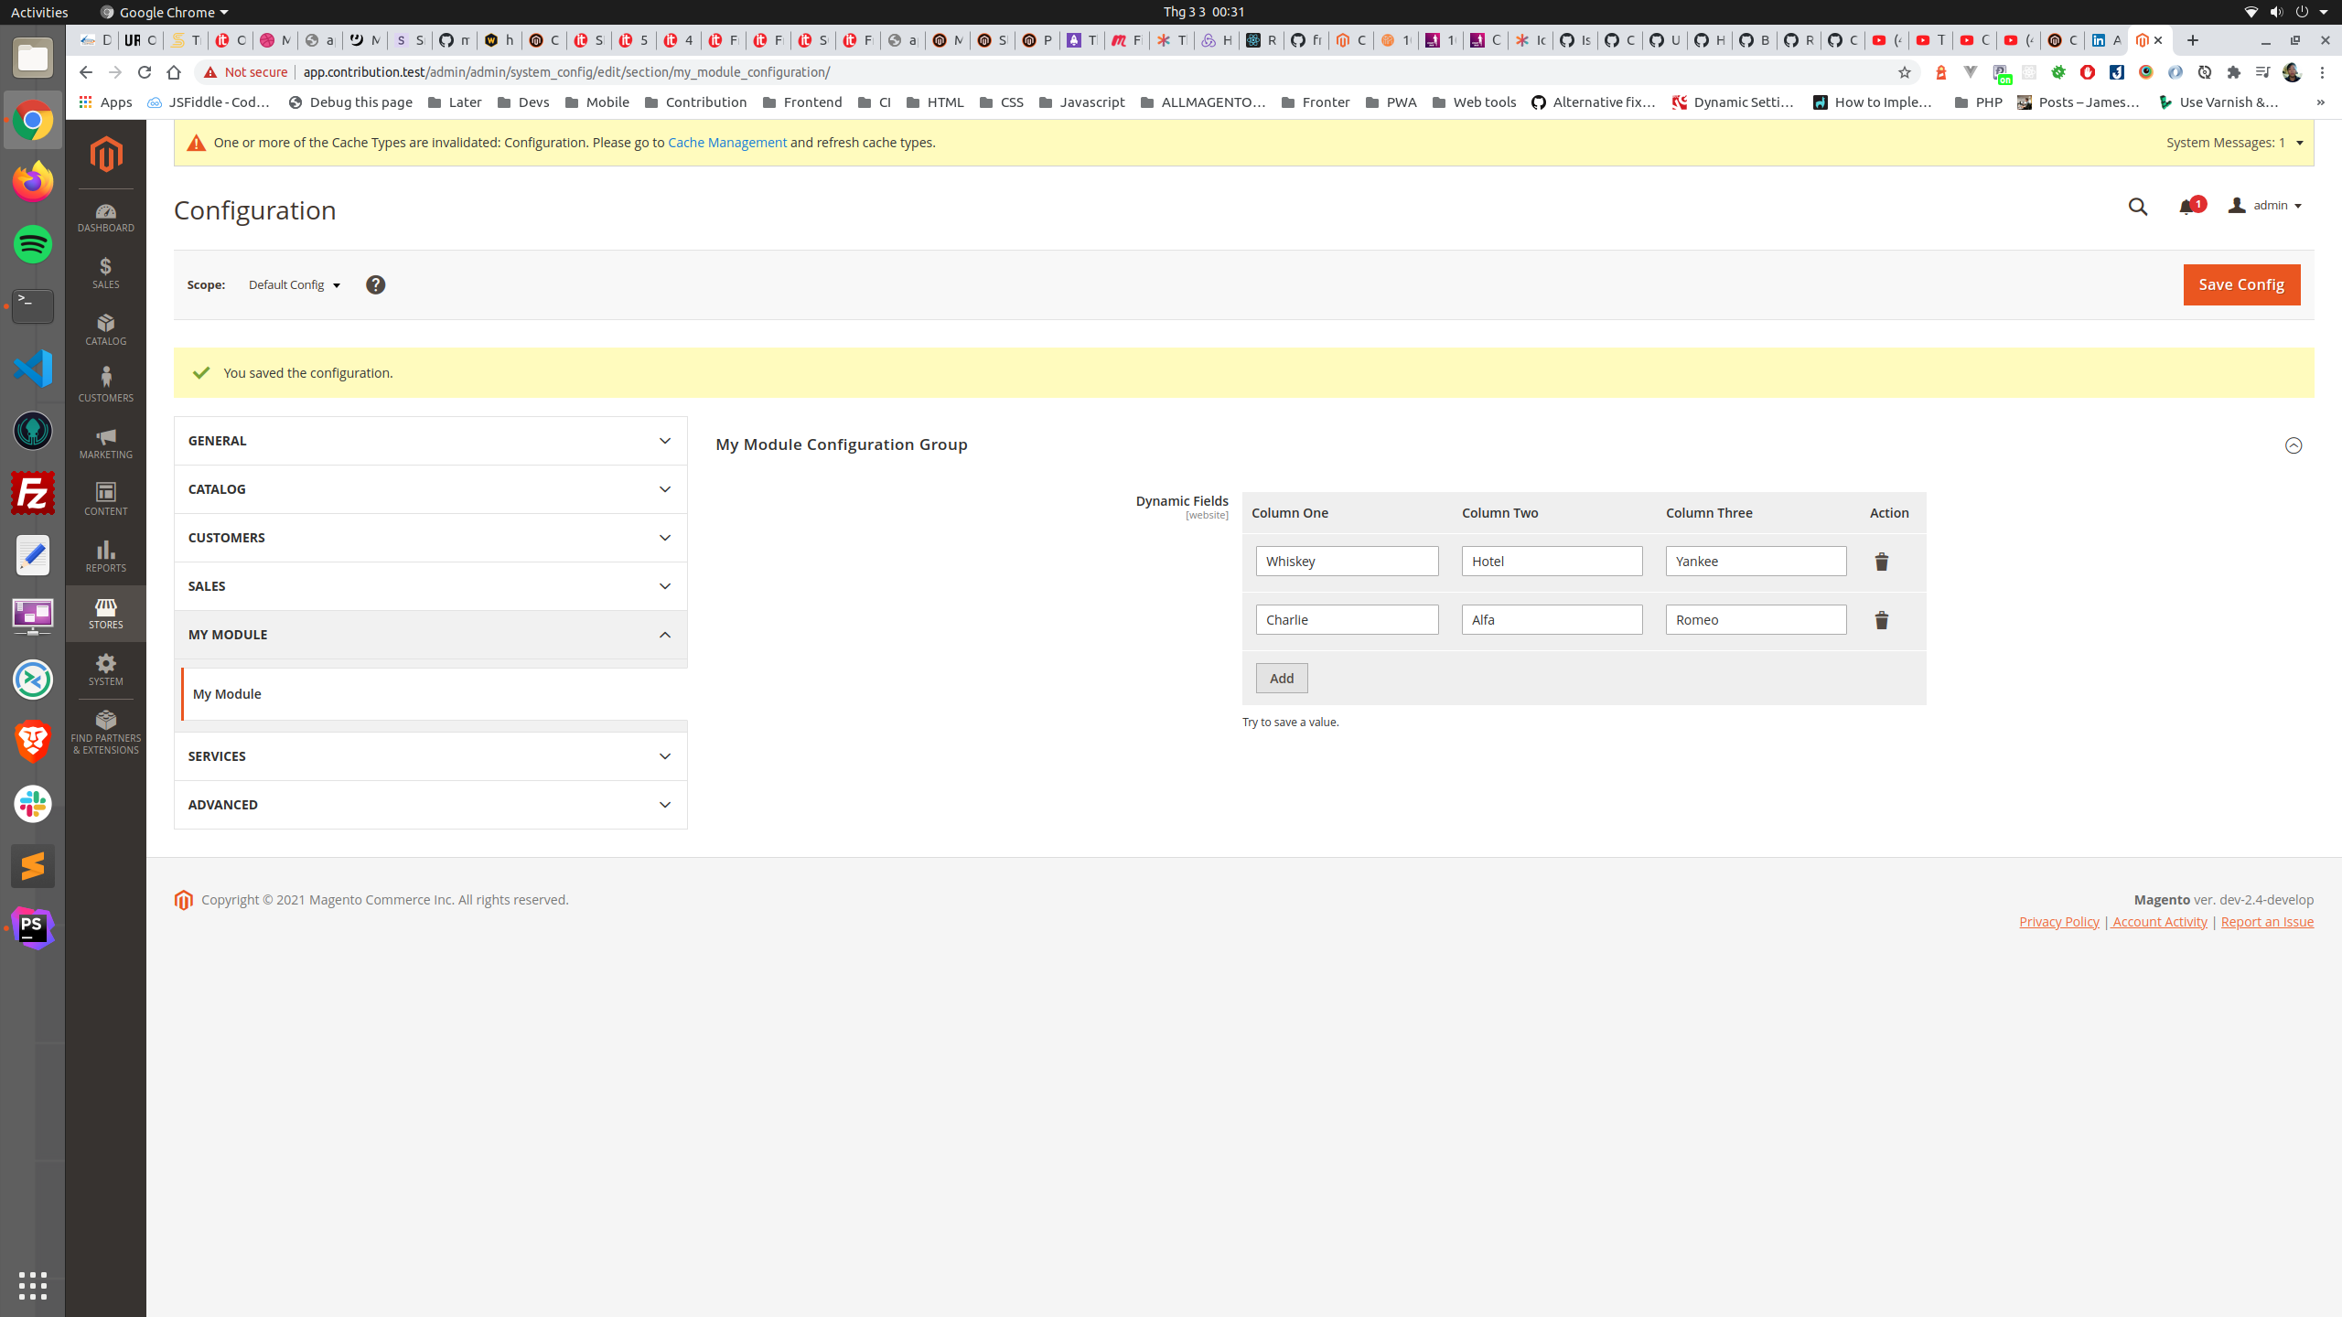Open the Reports sidebar icon

point(105,556)
